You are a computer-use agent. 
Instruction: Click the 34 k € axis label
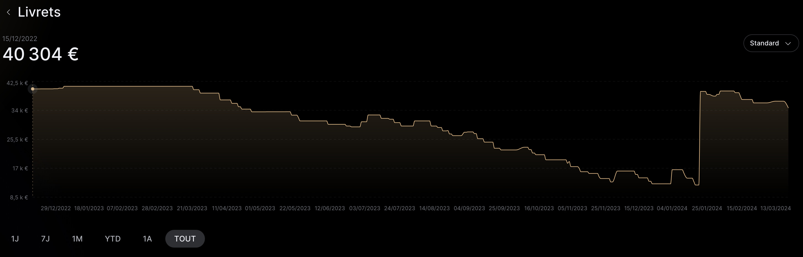pos(20,110)
